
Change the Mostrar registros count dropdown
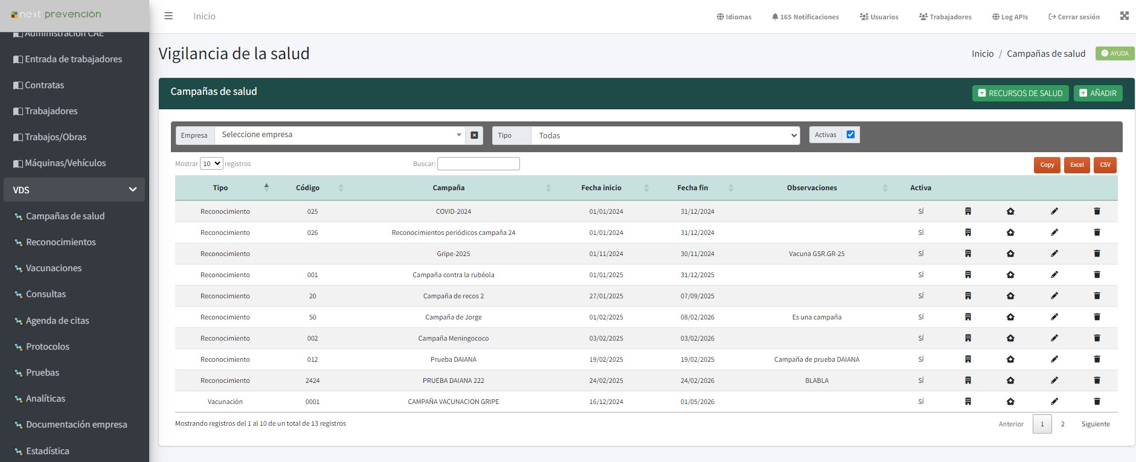211,164
